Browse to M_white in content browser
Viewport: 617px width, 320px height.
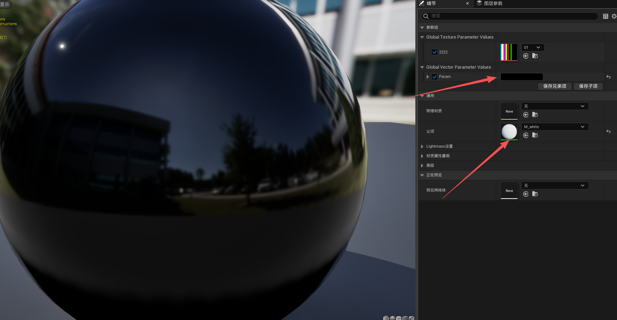[535, 135]
